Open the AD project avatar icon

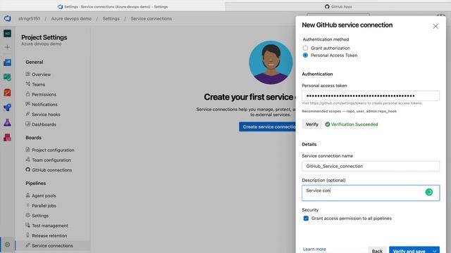click(8, 33)
